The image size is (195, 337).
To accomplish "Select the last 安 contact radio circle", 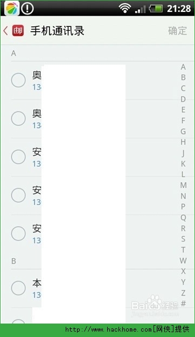I will [x=18, y=234].
